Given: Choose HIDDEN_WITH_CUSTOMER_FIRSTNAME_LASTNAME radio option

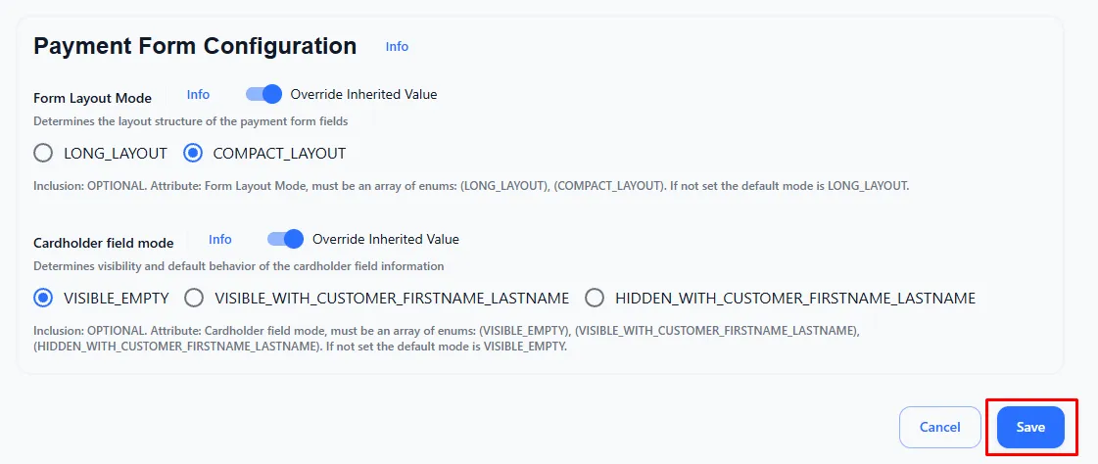Looking at the screenshot, I should click(x=595, y=298).
